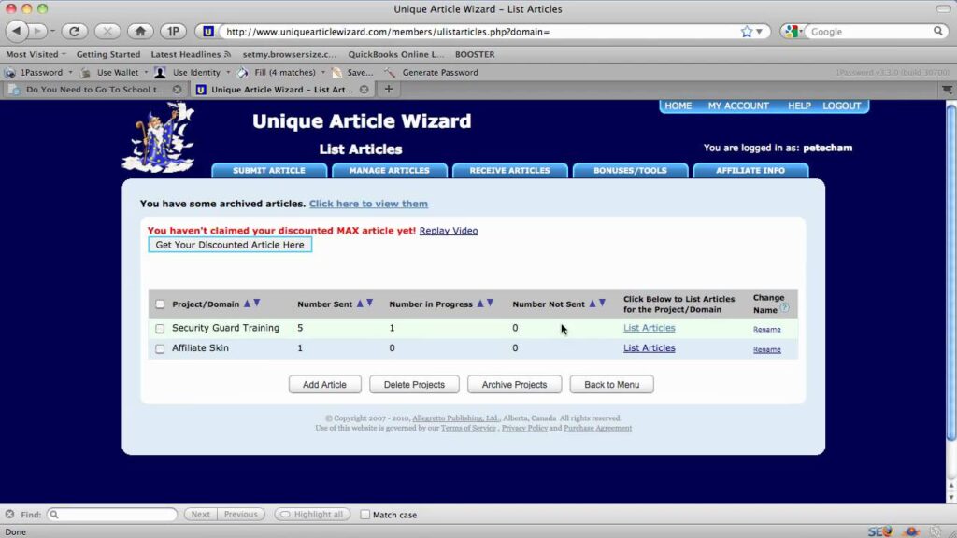Viewport: 957px width, 538px height.
Task: Rename the Affiliate Skin project
Action: point(766,349)
